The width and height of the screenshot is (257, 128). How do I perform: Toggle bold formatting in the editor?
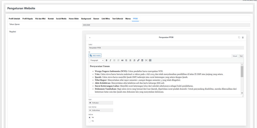106,60
